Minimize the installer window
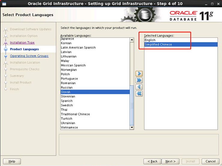Screen dimensions: 222x166 click(x=206, y=4)
